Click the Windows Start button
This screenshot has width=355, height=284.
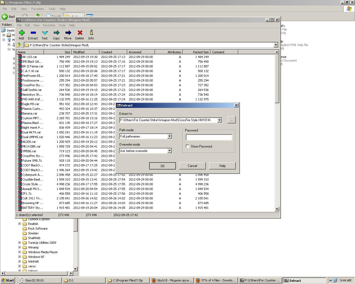coord(8,280)
